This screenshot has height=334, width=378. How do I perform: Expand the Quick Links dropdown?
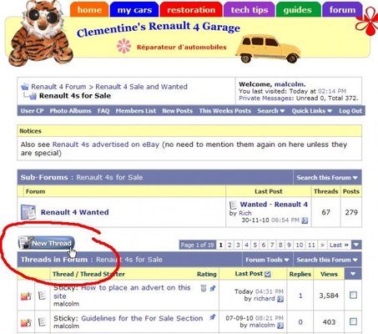point(312,111)
